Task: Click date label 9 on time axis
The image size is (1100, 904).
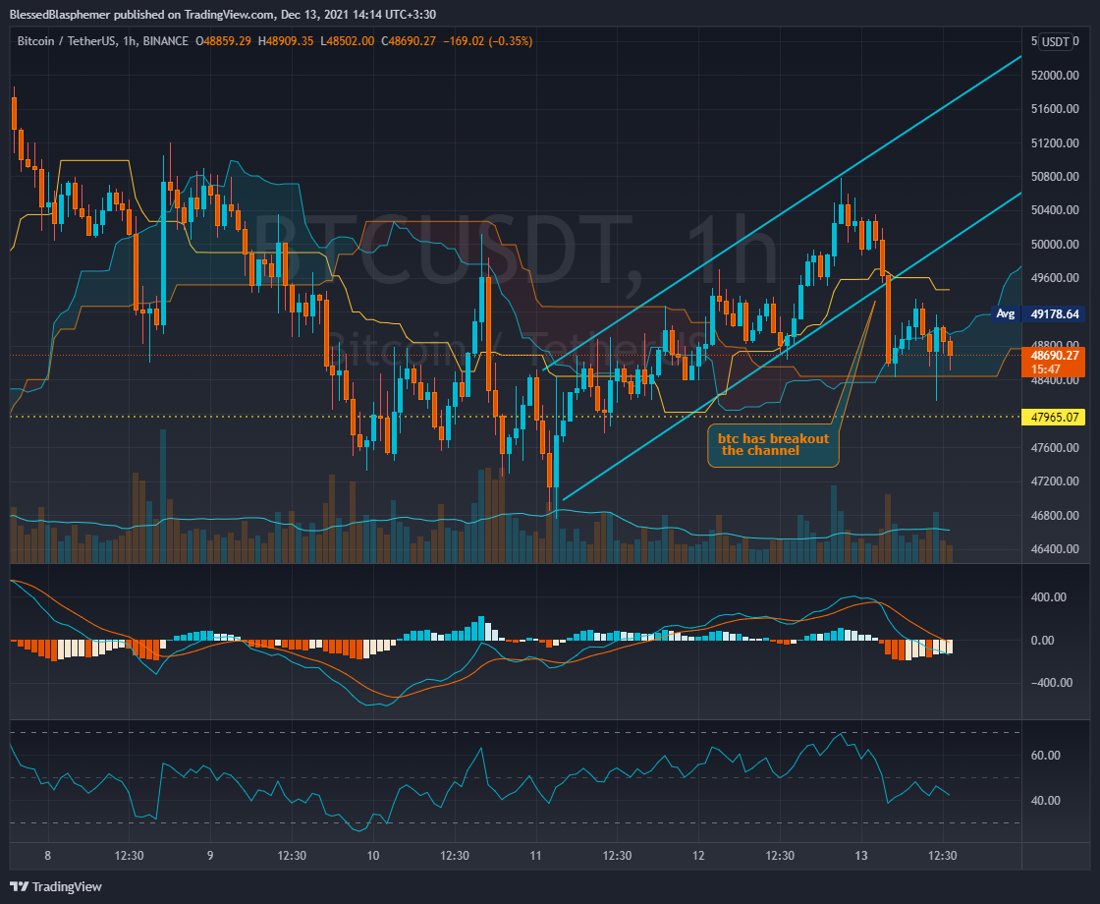Action: click(x=210, y=856)
